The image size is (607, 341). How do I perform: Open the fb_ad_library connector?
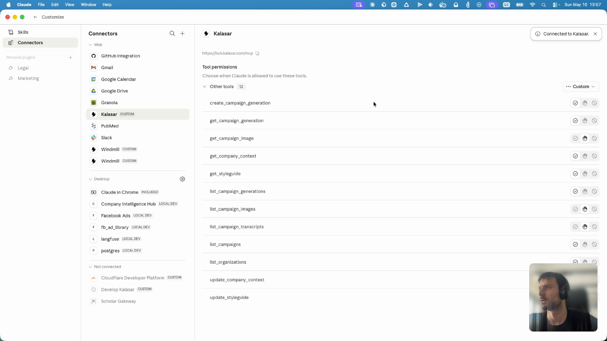(138, 227)
